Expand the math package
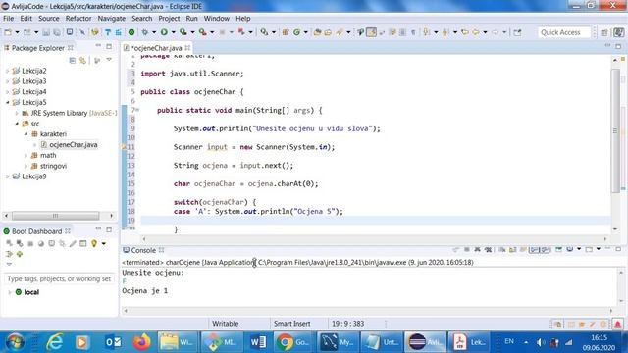 pyautogui.click(x=26, y=155)
